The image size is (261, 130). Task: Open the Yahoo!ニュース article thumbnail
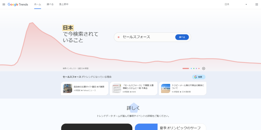pos(68,88)
